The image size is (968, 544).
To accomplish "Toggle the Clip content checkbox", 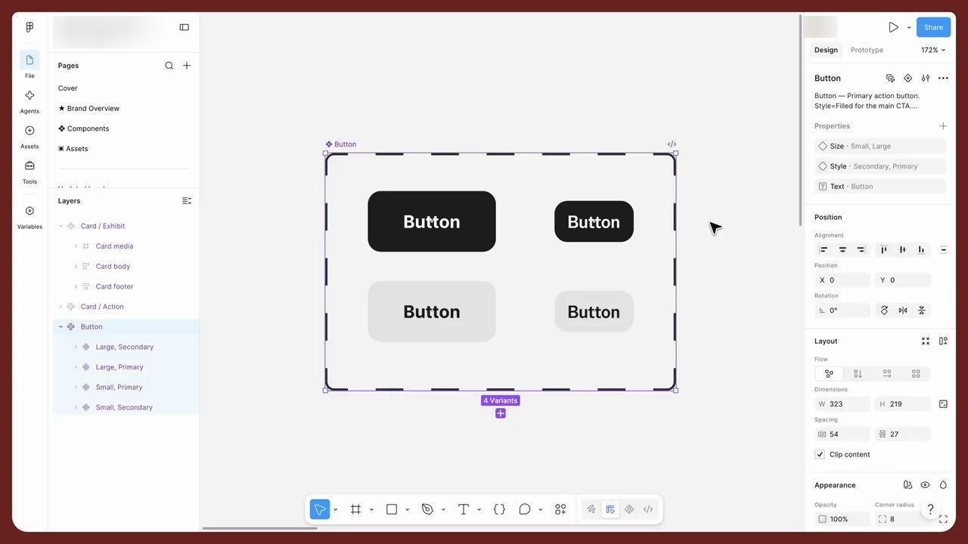I will click(820, 454).
